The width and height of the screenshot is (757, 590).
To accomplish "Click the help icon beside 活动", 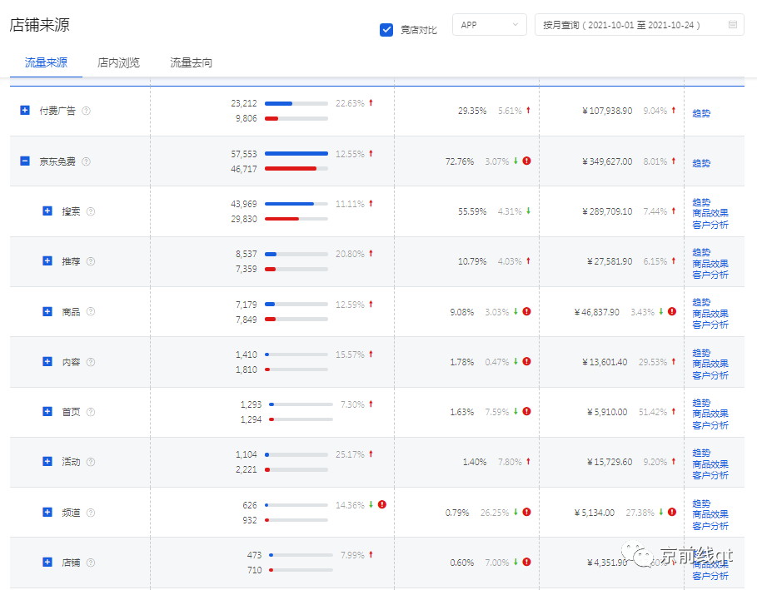I will click(x=90, y=462).
